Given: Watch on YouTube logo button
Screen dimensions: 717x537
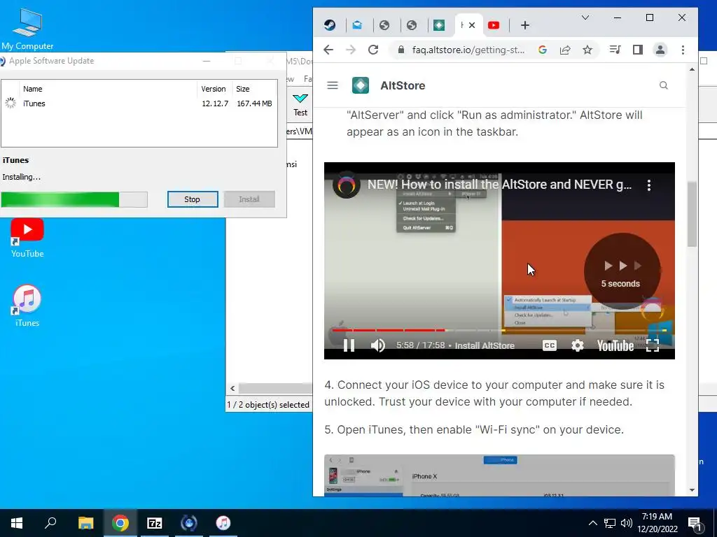Looking at the screenshot, I should point(615,345).
